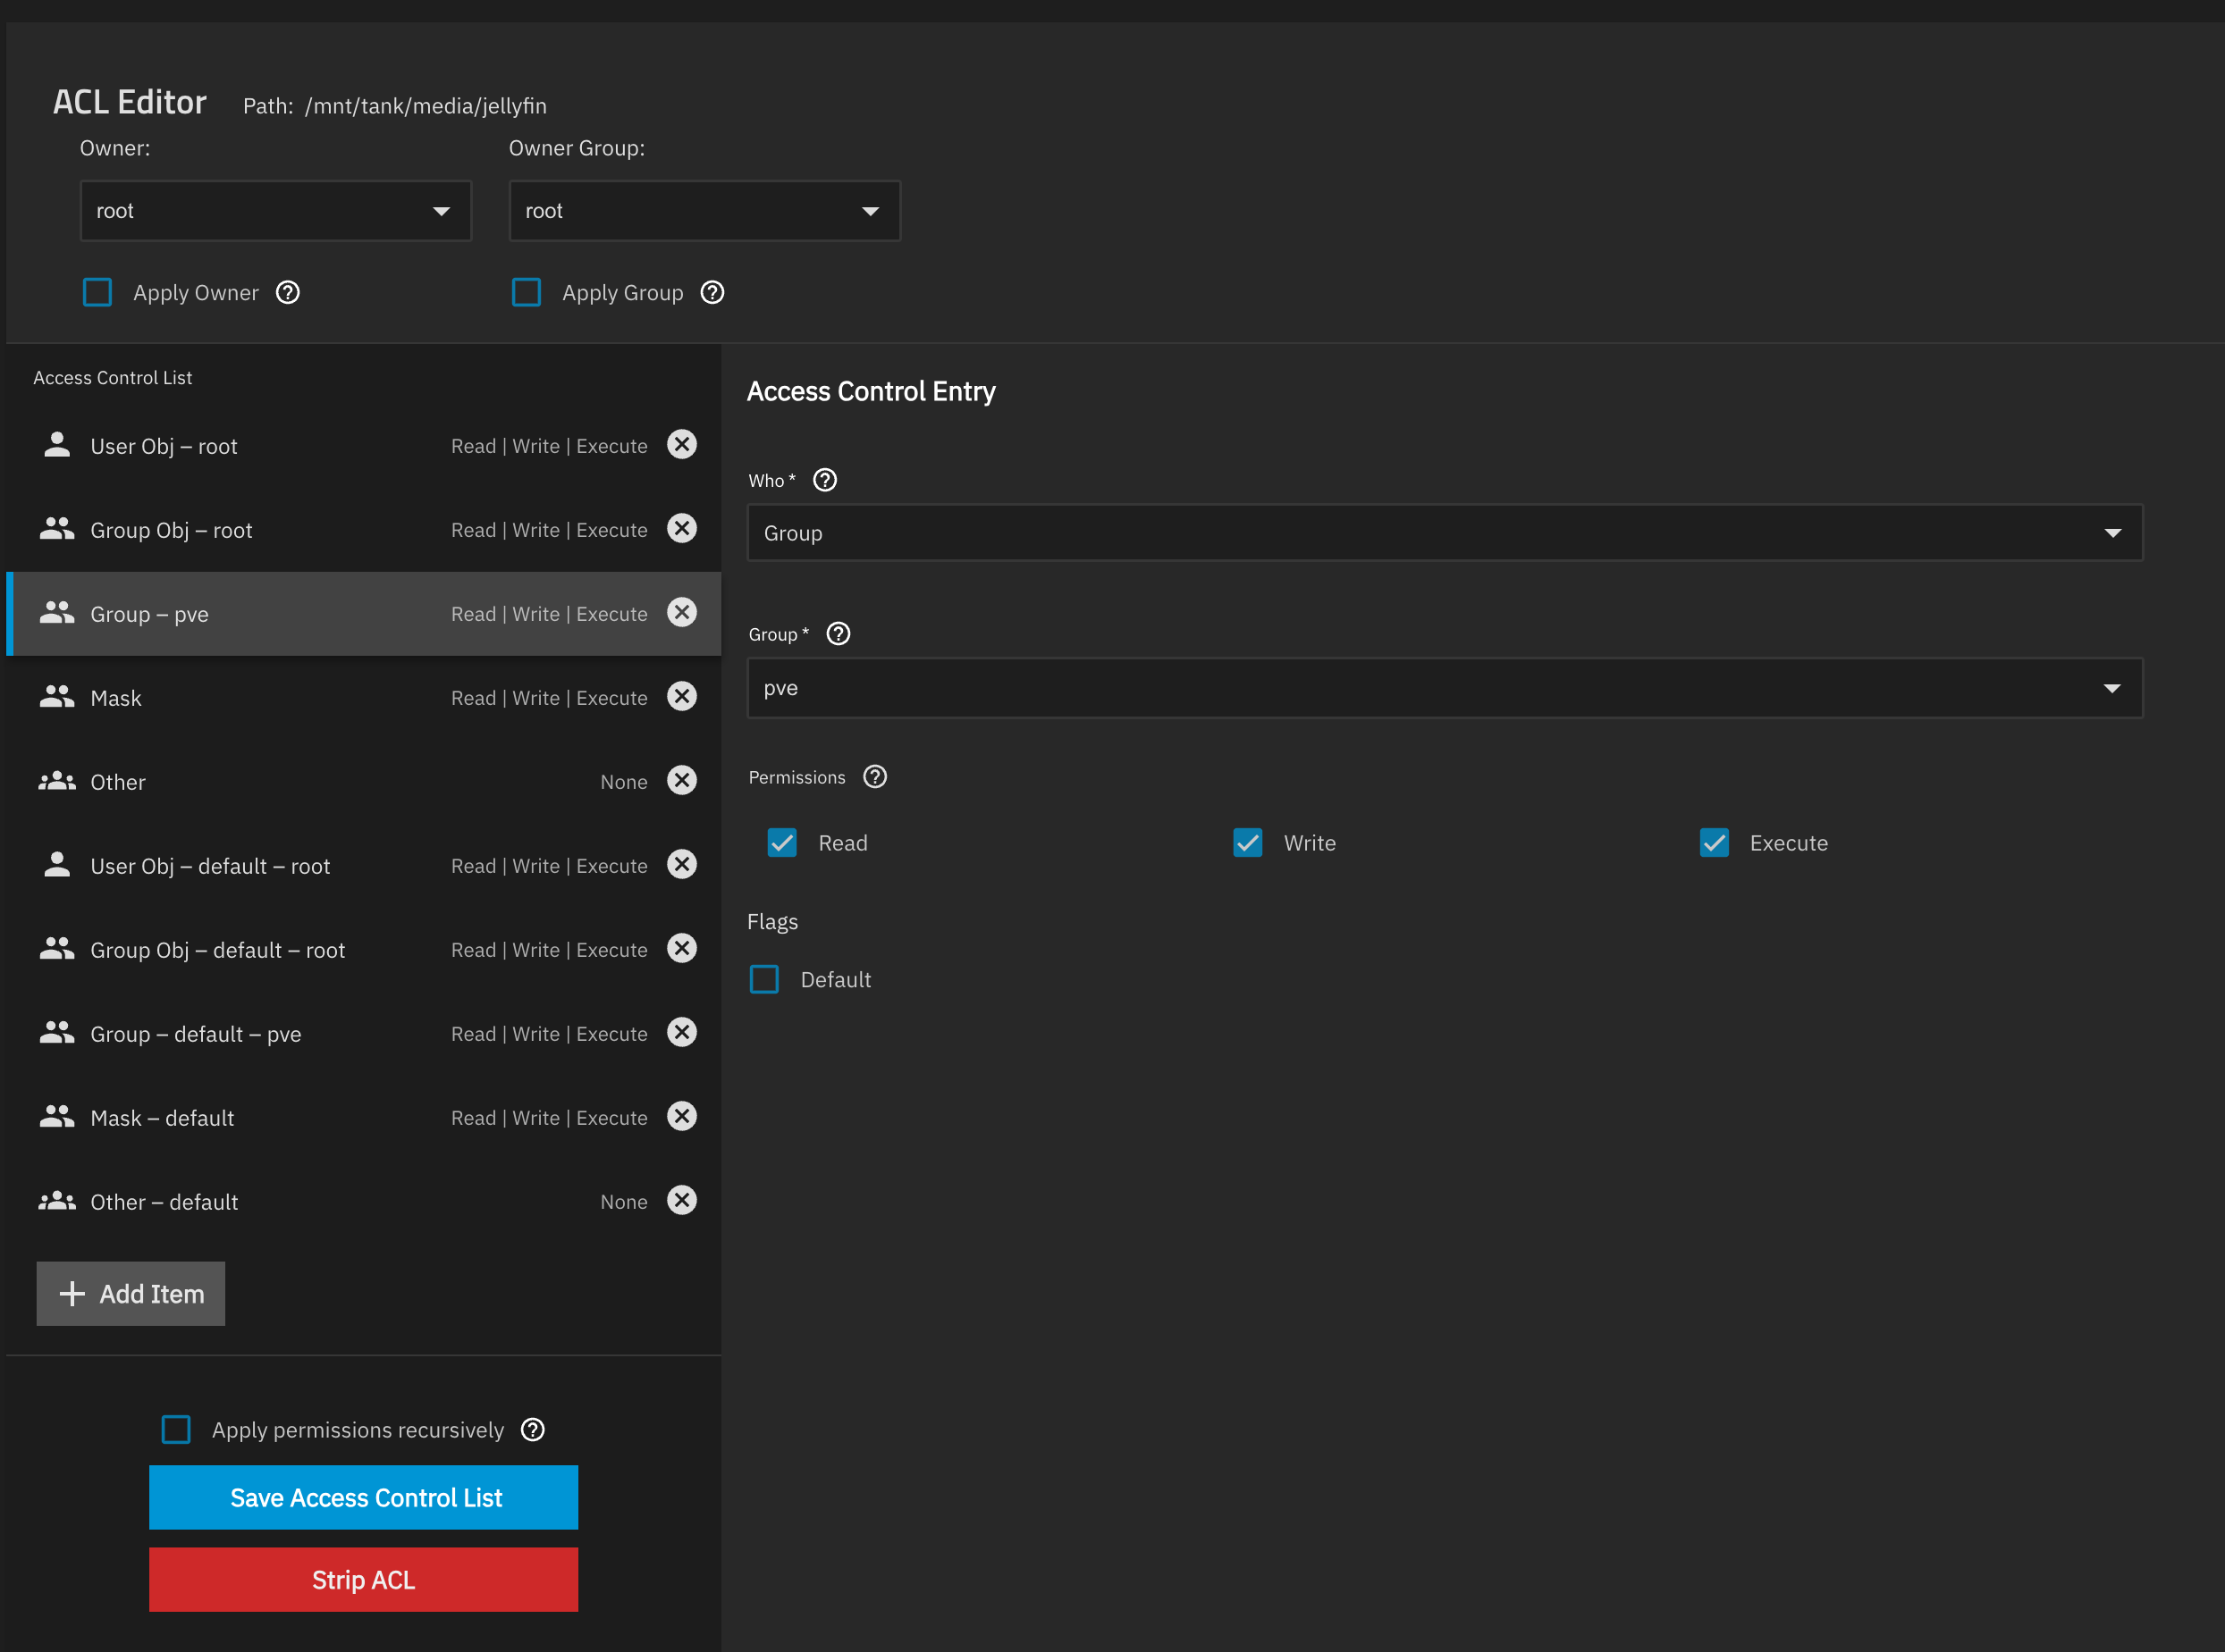2225x1652 pixels.
Task: Click the person icon for User Obj – root
Action: pyautogui.click(x=57, y=445)
